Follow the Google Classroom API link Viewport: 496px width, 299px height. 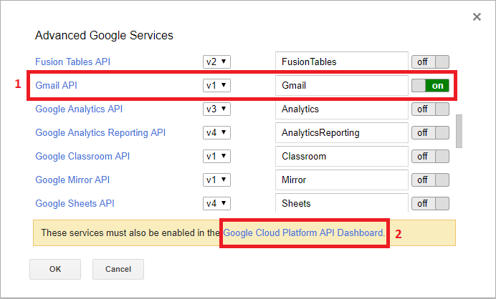click(x=82, y=157)
